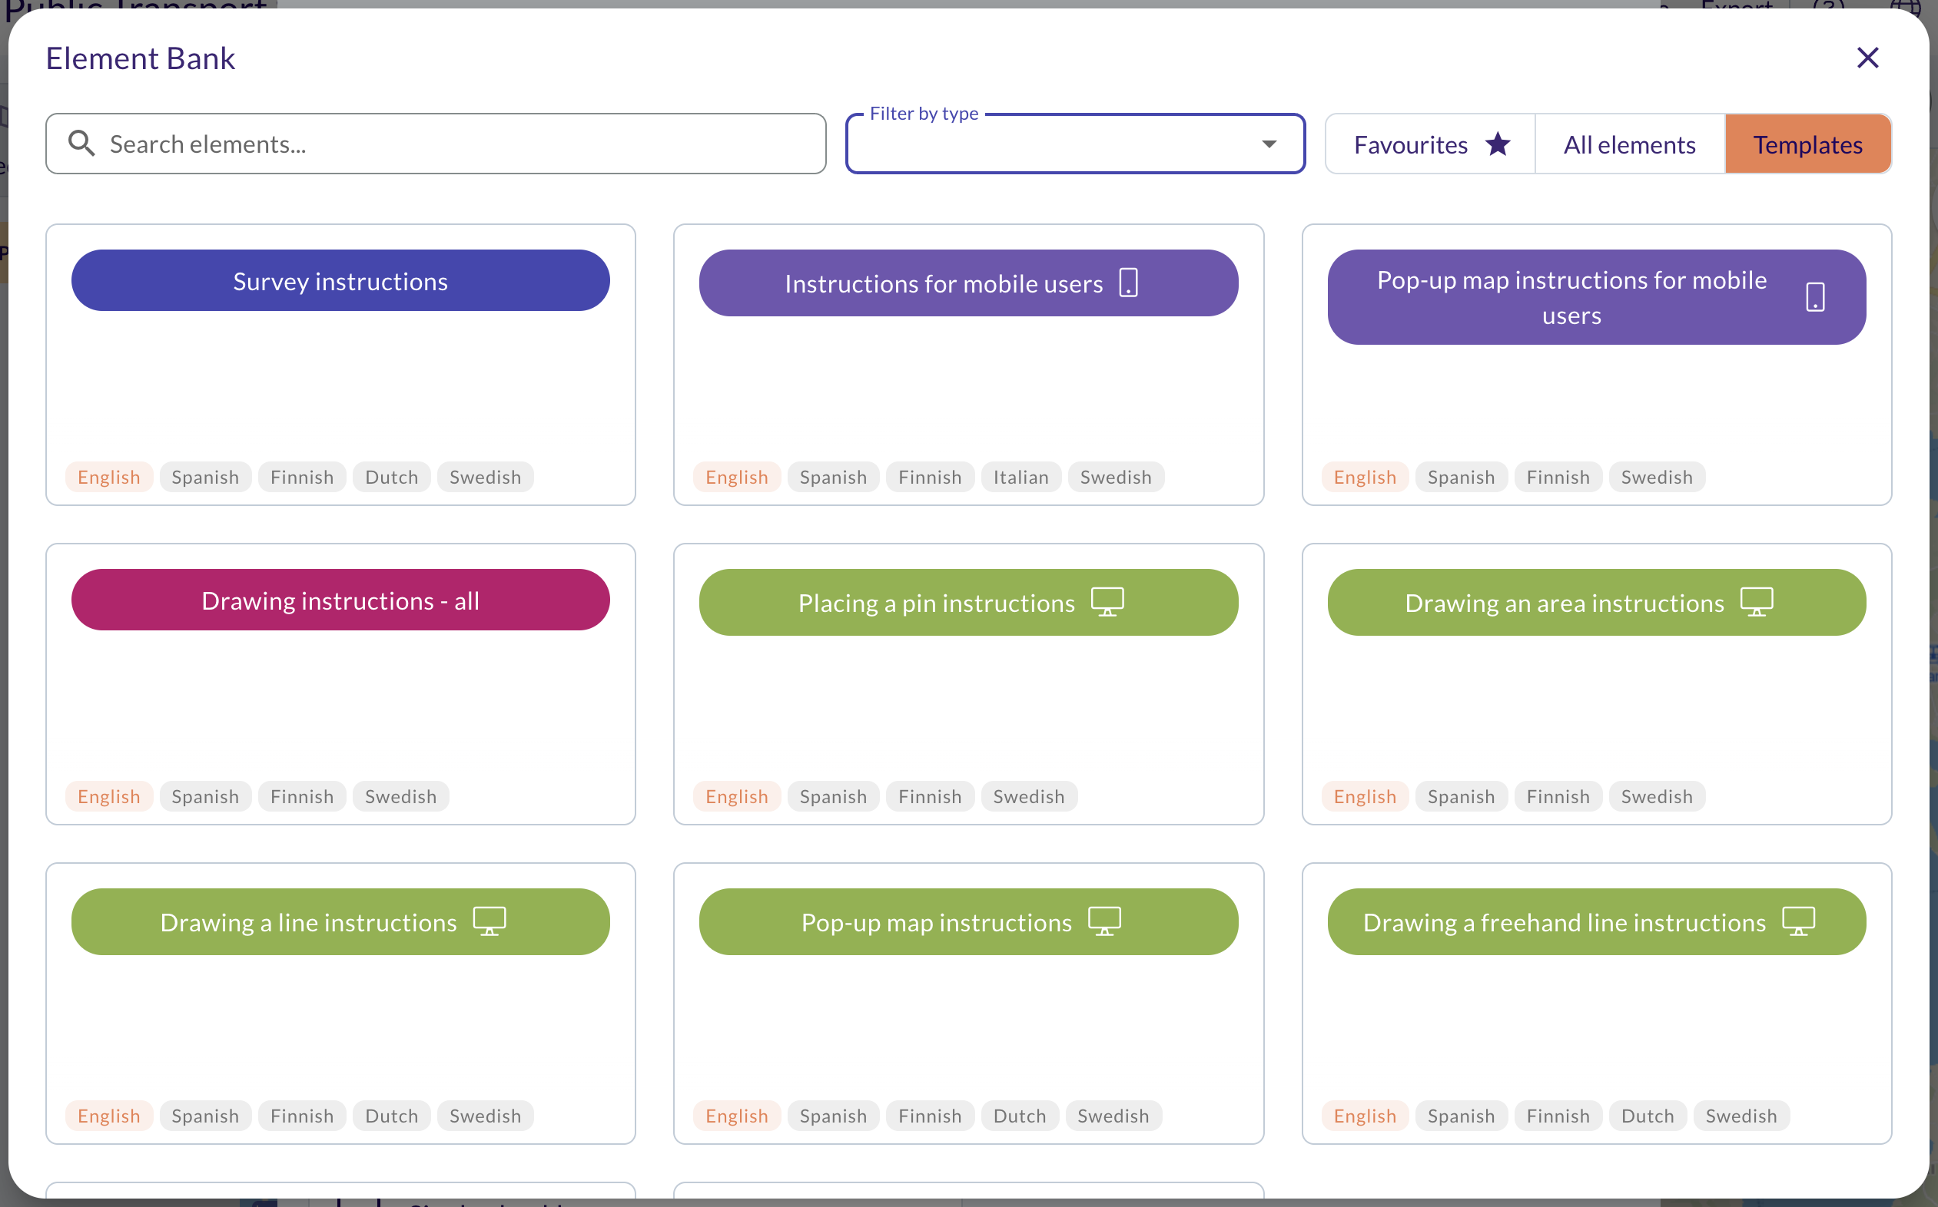
Task: Switch to the All elements tab
Action: pos(1630,144)
